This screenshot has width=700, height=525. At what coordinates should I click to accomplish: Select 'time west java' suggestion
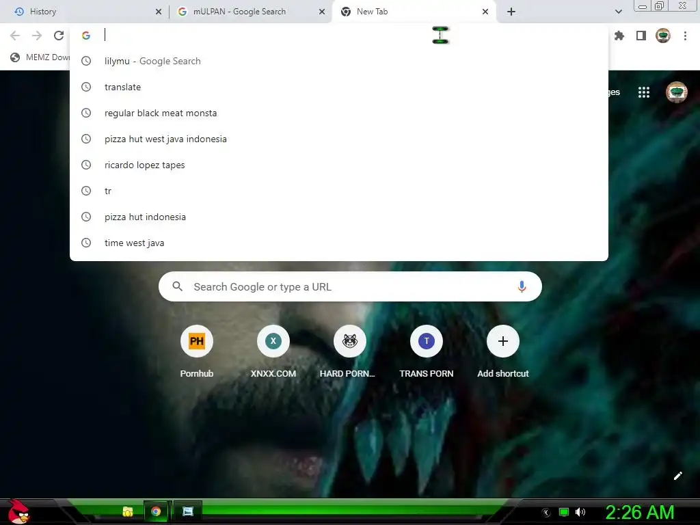[x=339, y=243]
